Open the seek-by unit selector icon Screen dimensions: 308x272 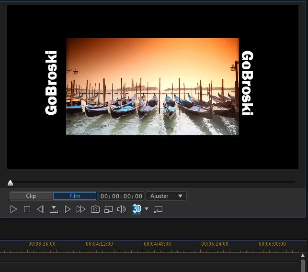point(54,209)
